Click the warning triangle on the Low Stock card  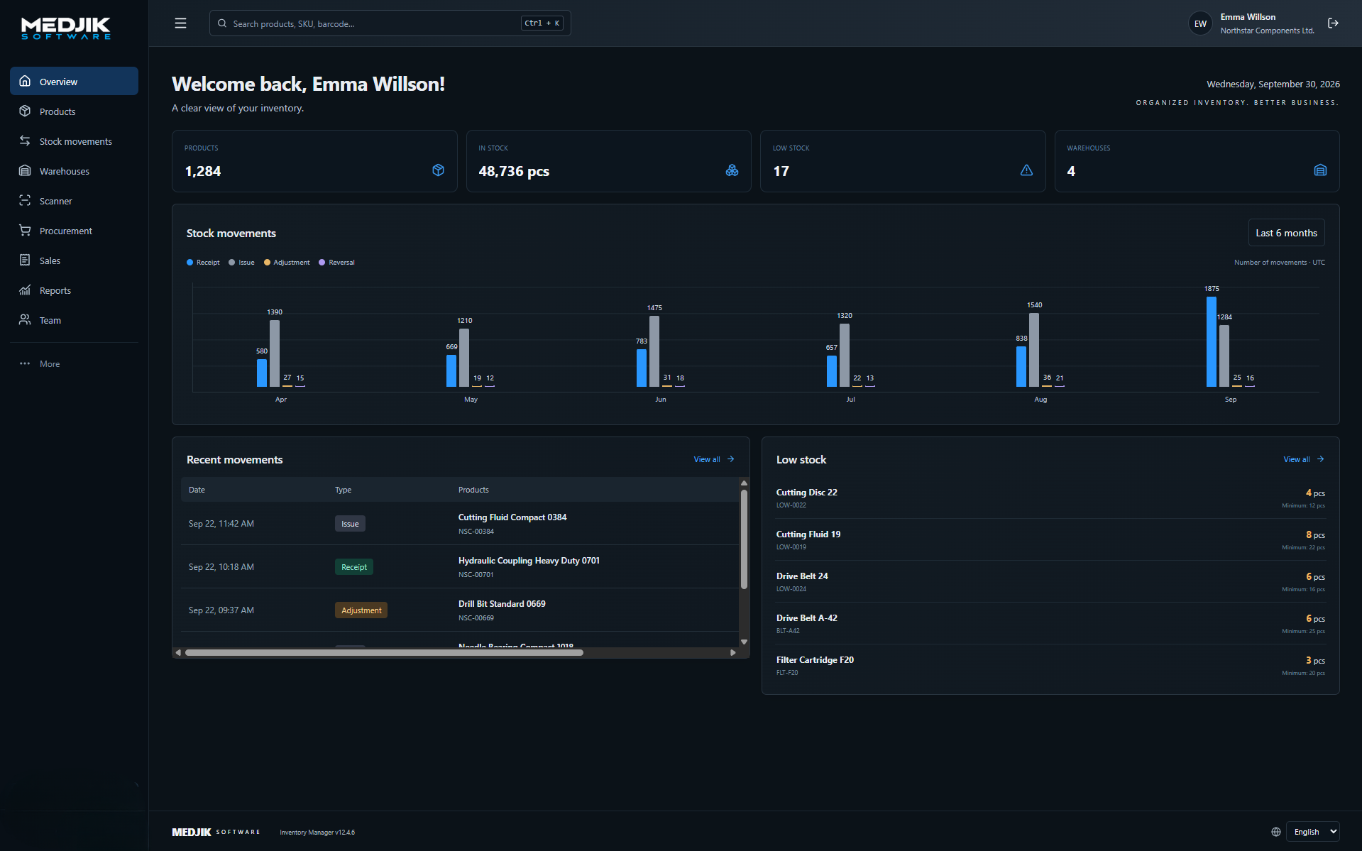[1026, 170]
